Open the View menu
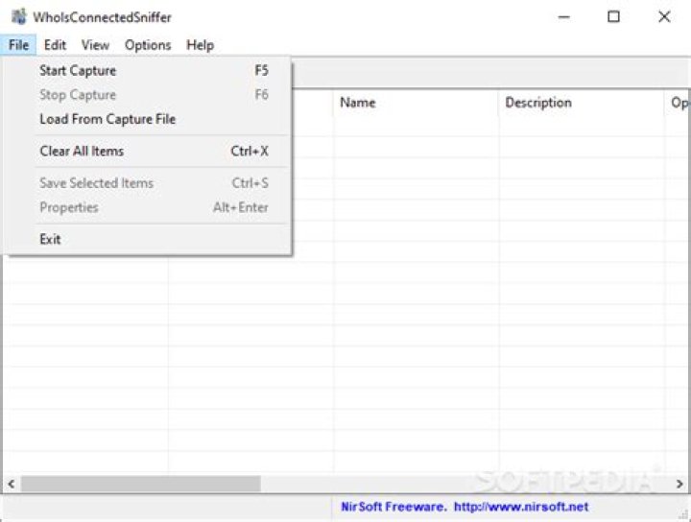Screen dimensions: 691x522 coord(95,45)
